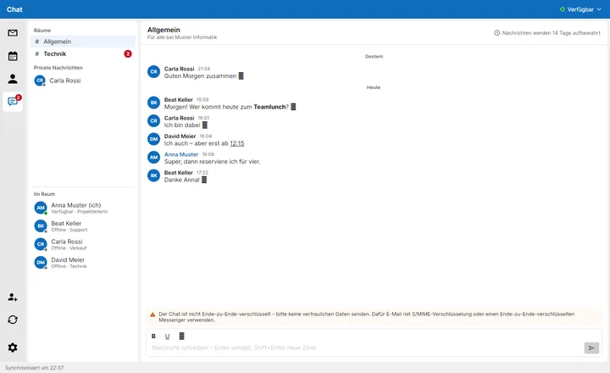
Task: Click the CR avatar in member list
Action: pos(41,244)
